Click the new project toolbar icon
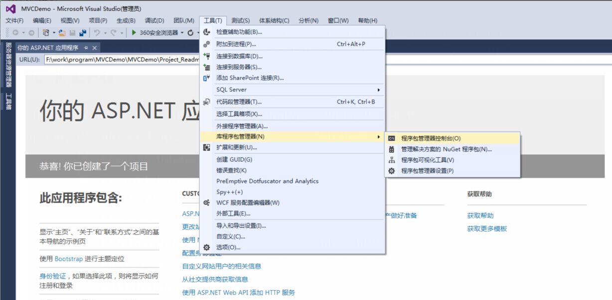 click(46, 33)
